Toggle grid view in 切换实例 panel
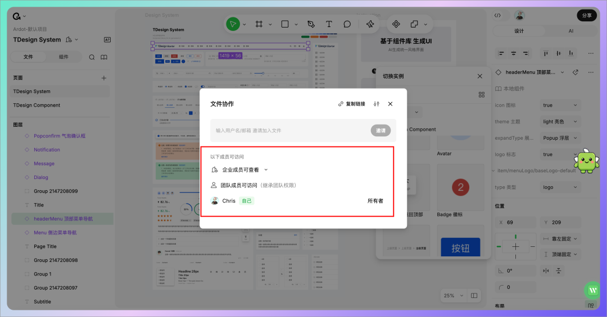This screenshot has height=317, width=607. tap(482, 95)
